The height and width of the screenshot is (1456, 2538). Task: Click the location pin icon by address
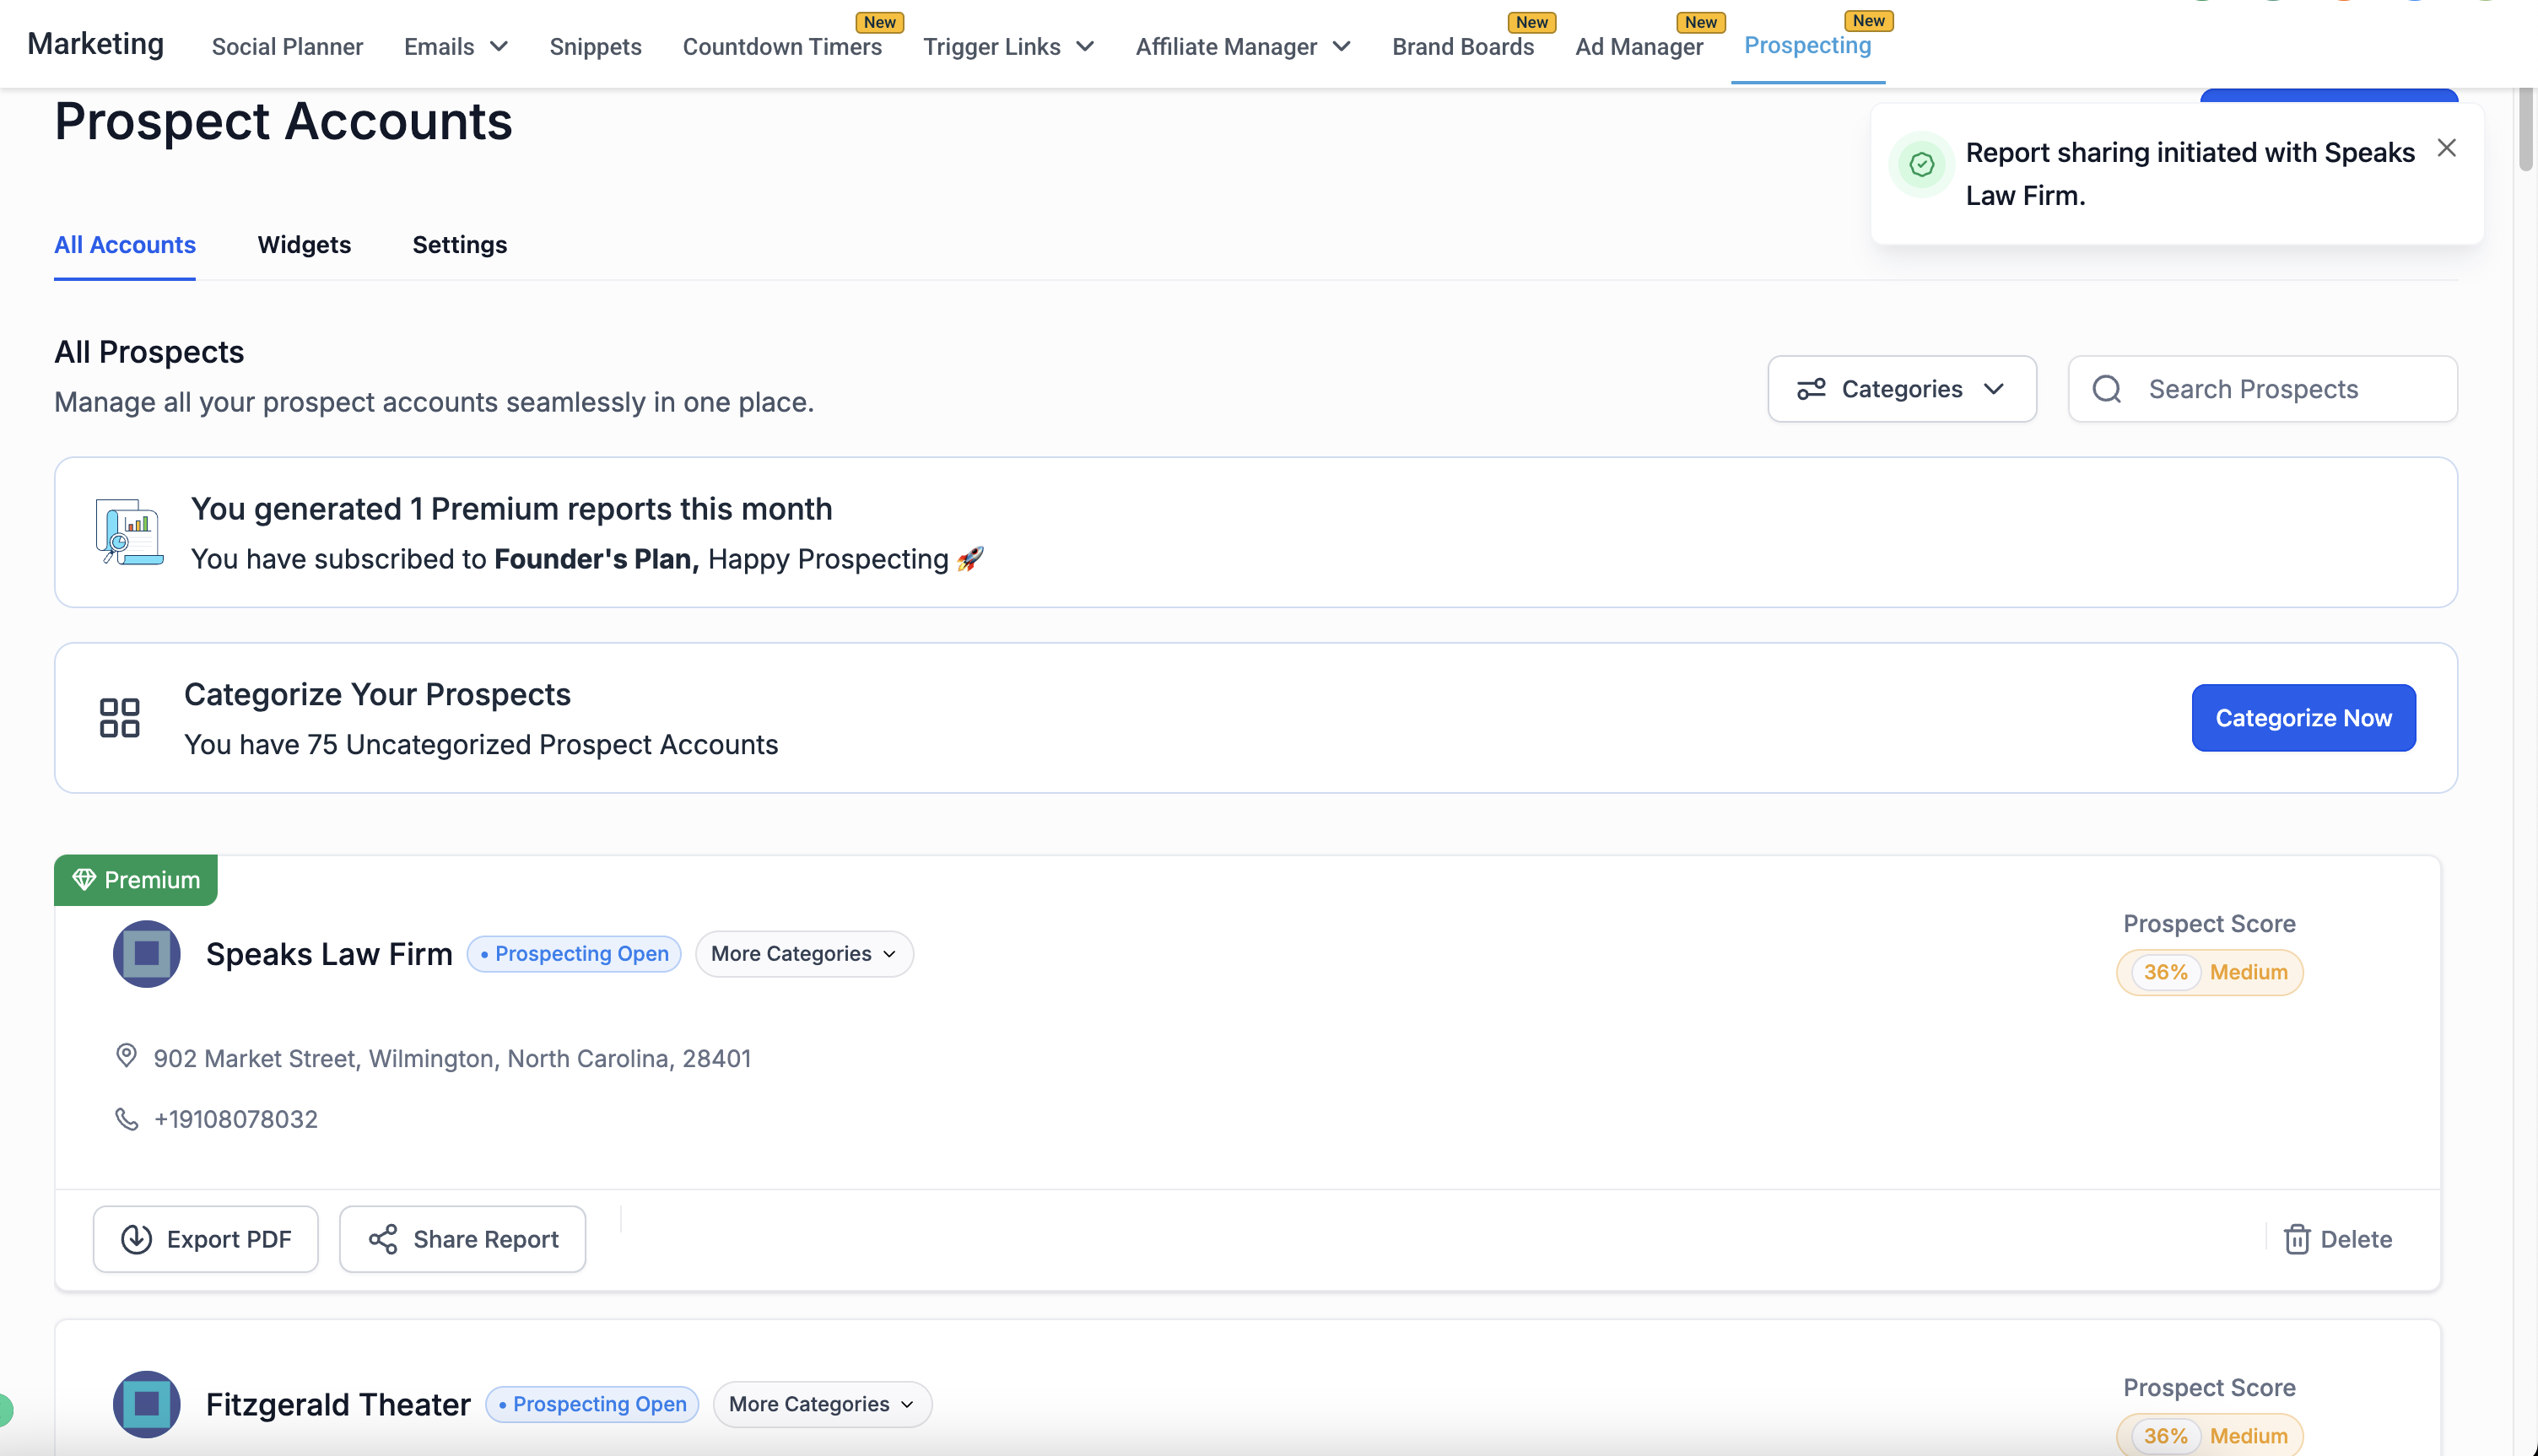pyautogui.click(x=126, y=1056)
